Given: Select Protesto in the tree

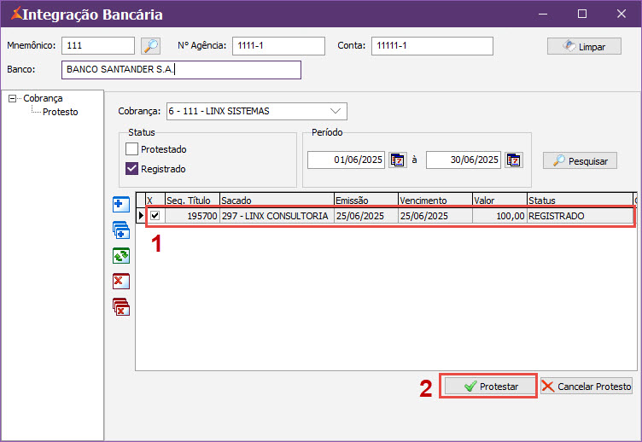Looking at the screenshot, I should click(60, 112).
